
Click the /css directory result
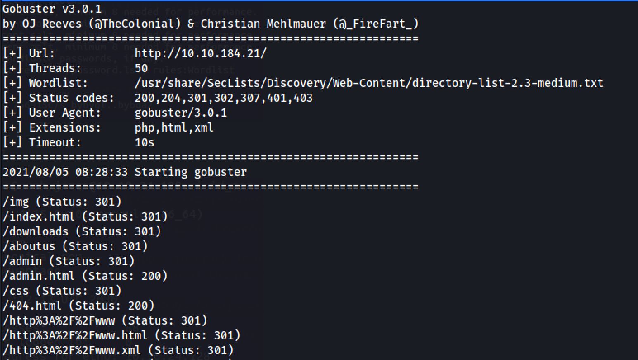pos(62,291)
